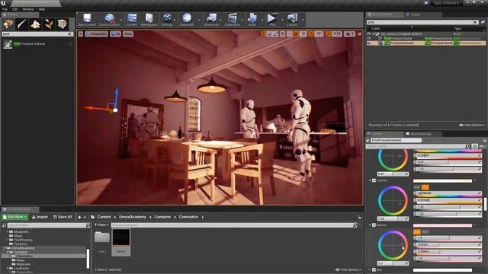
Task: Open the Filters dropdown in Content Browser
Action: tap(101, 225)
